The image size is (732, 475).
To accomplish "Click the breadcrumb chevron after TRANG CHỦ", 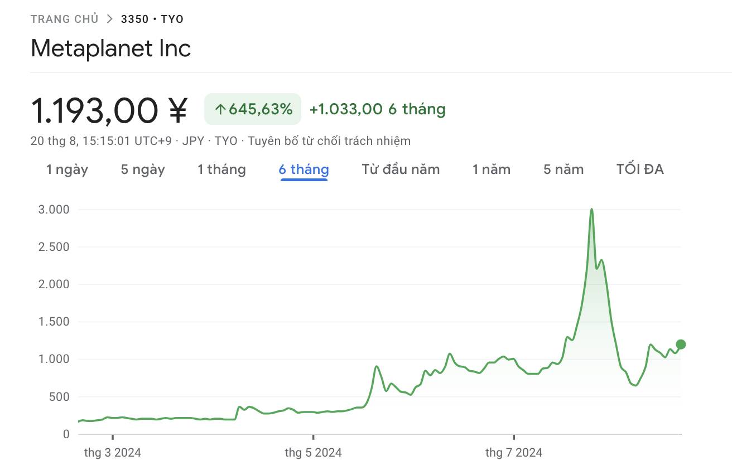I will click(109, 19).
